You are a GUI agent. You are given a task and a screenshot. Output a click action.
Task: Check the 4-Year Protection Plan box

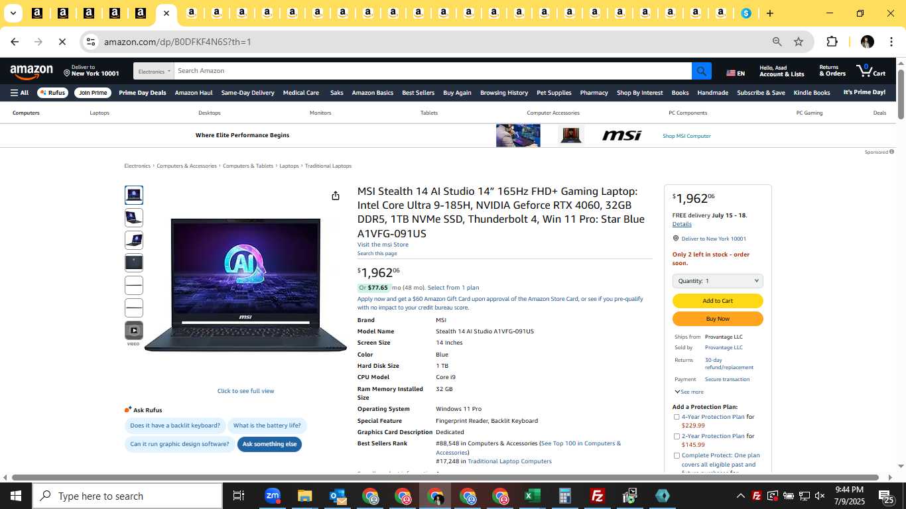[677, 417]
